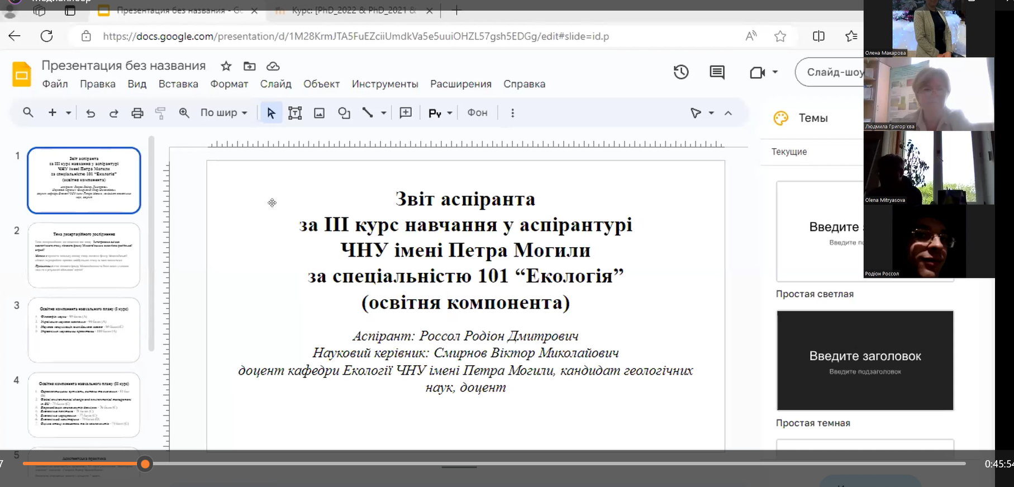Viewport: 1014px width, 487px height.
Task: Open the search menus magnifier
Action: coord(28,113)
